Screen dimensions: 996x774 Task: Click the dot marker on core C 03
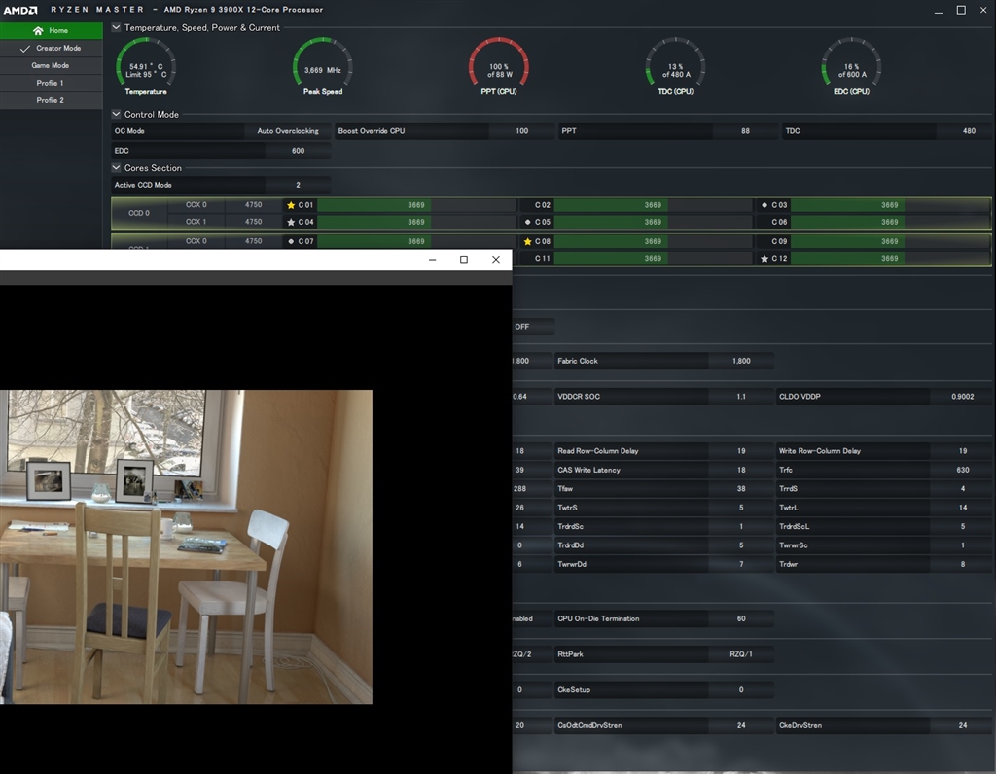click(x=765, y=205)
